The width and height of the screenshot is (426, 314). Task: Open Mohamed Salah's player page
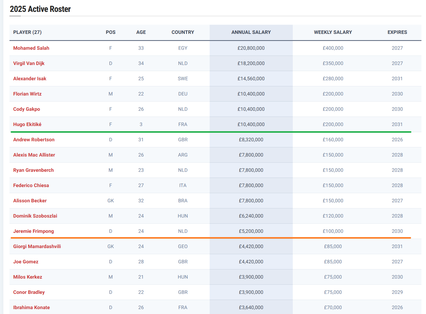[31, 48]
